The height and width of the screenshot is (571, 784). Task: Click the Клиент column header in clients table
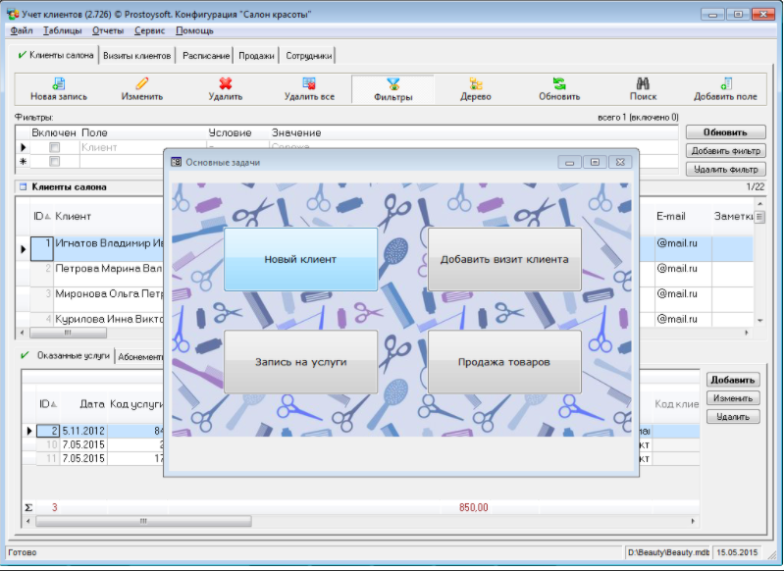[x=73, y=216]
